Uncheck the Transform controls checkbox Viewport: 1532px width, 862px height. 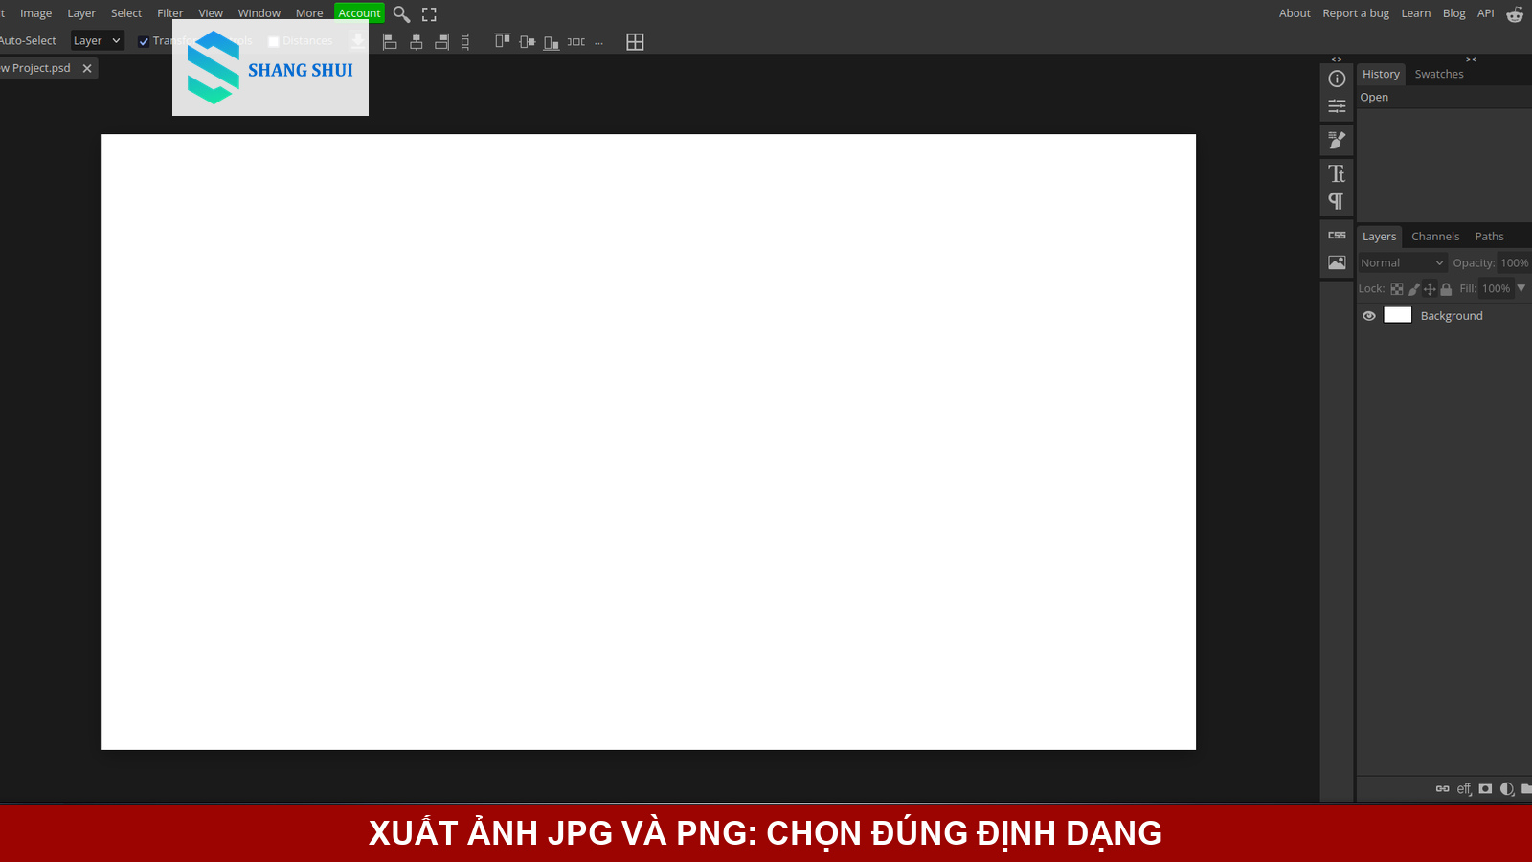point(144,41)
